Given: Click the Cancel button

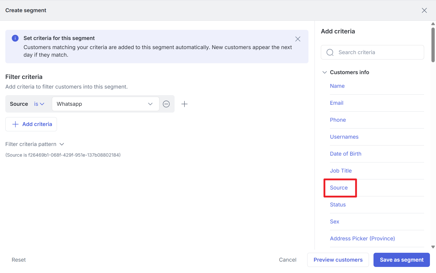Looking at the screenshot, I should (288, 260).
